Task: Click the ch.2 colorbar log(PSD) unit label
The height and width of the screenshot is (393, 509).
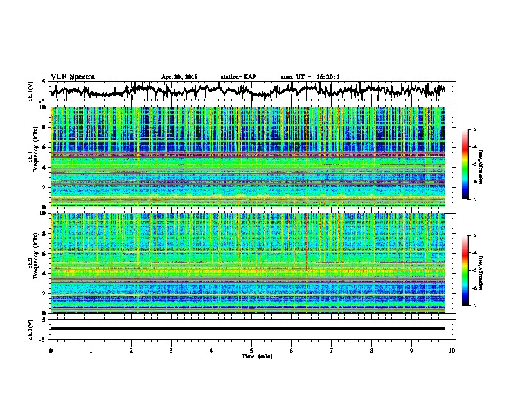Action: click(481, 273)
